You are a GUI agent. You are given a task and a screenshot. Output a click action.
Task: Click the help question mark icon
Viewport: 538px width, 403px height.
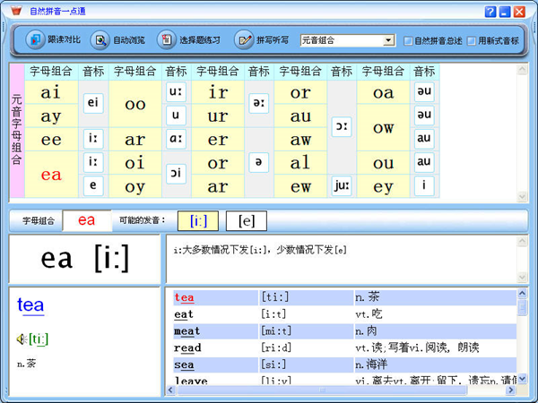click(x=490, y=12)
